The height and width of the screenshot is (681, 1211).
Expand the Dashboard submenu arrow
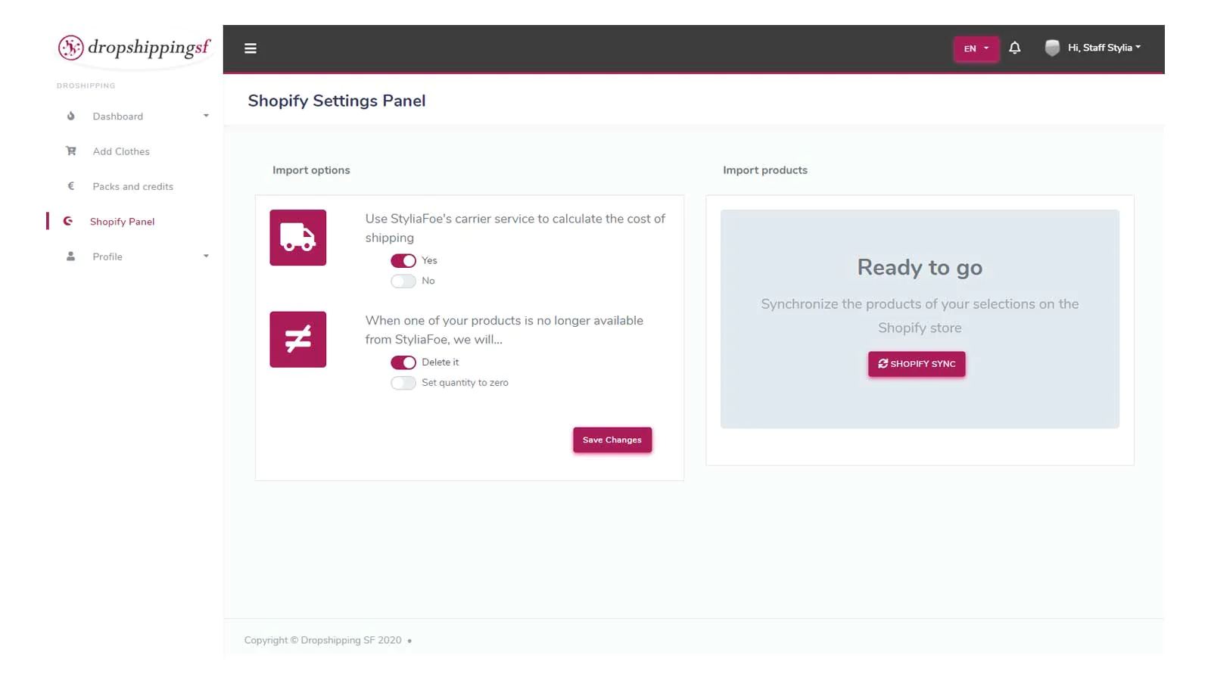tap(206, 116)
